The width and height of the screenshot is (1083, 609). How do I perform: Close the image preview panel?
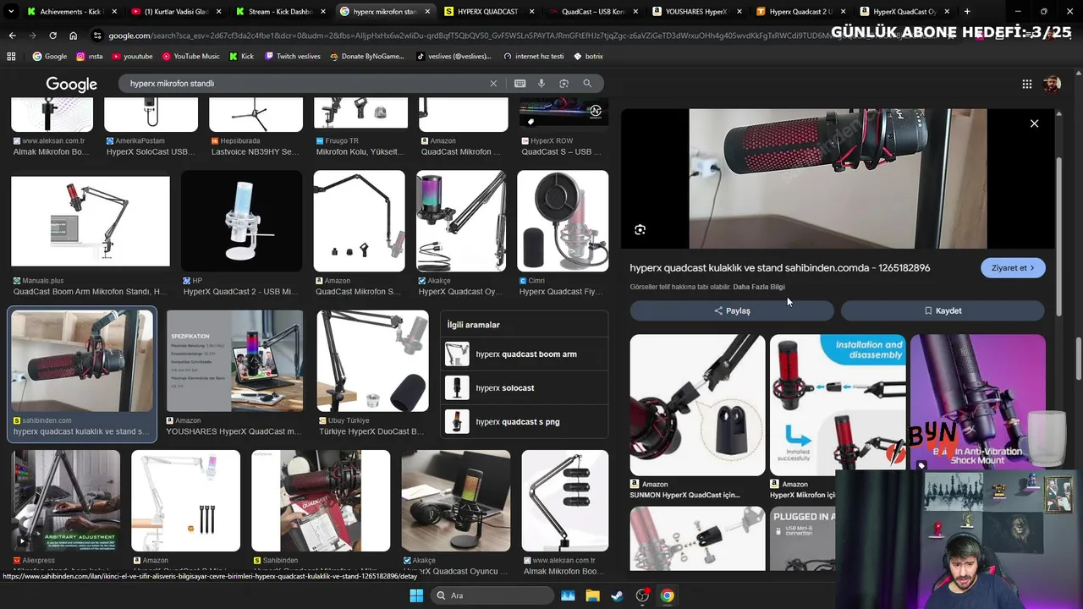(x=1034, y=123)
